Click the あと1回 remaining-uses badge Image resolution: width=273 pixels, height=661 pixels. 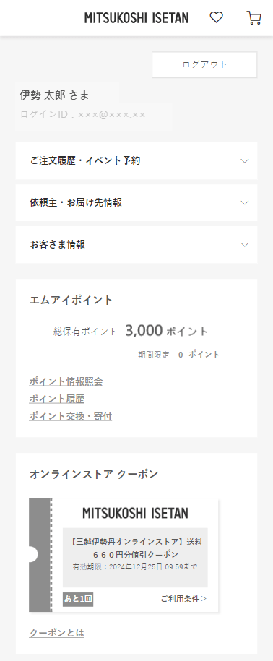78,599
